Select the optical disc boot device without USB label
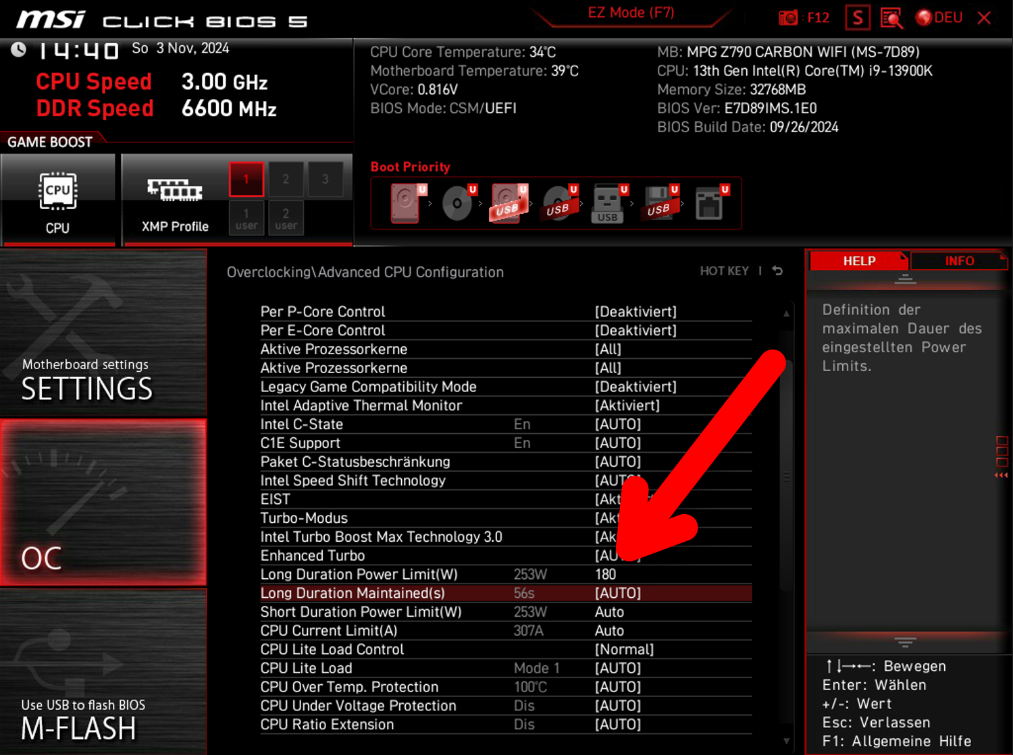Image resolution: width=1013 pixels, height=755 pixels. pyautogui.click(x=459, y=203)
